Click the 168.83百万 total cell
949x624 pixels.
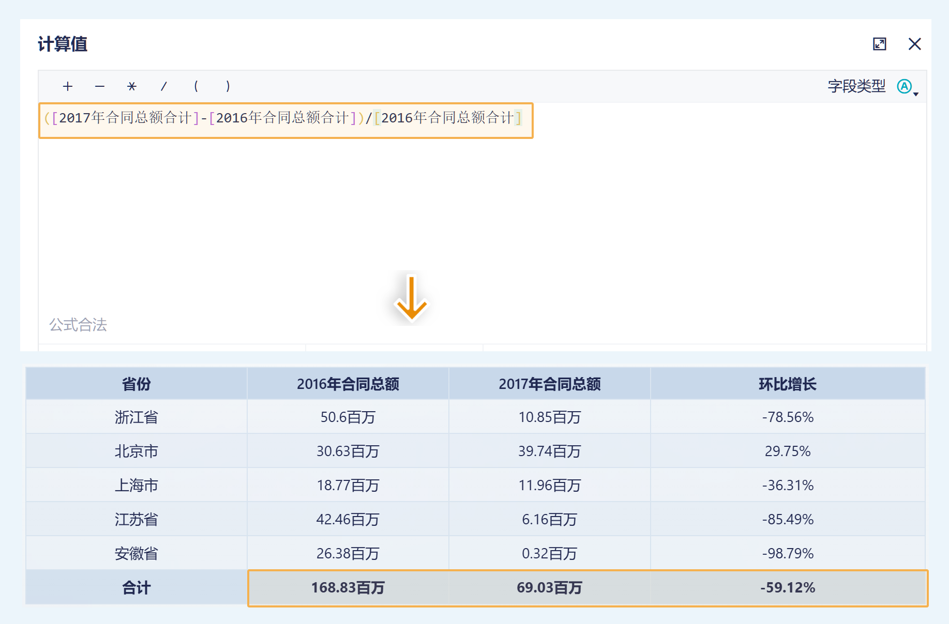pos(348,587)
